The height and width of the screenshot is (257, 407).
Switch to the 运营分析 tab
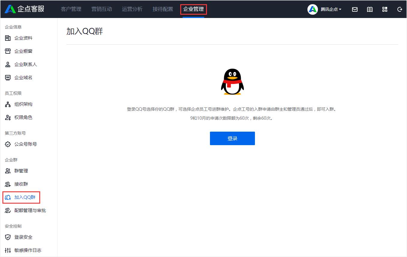tap(132, 9)
